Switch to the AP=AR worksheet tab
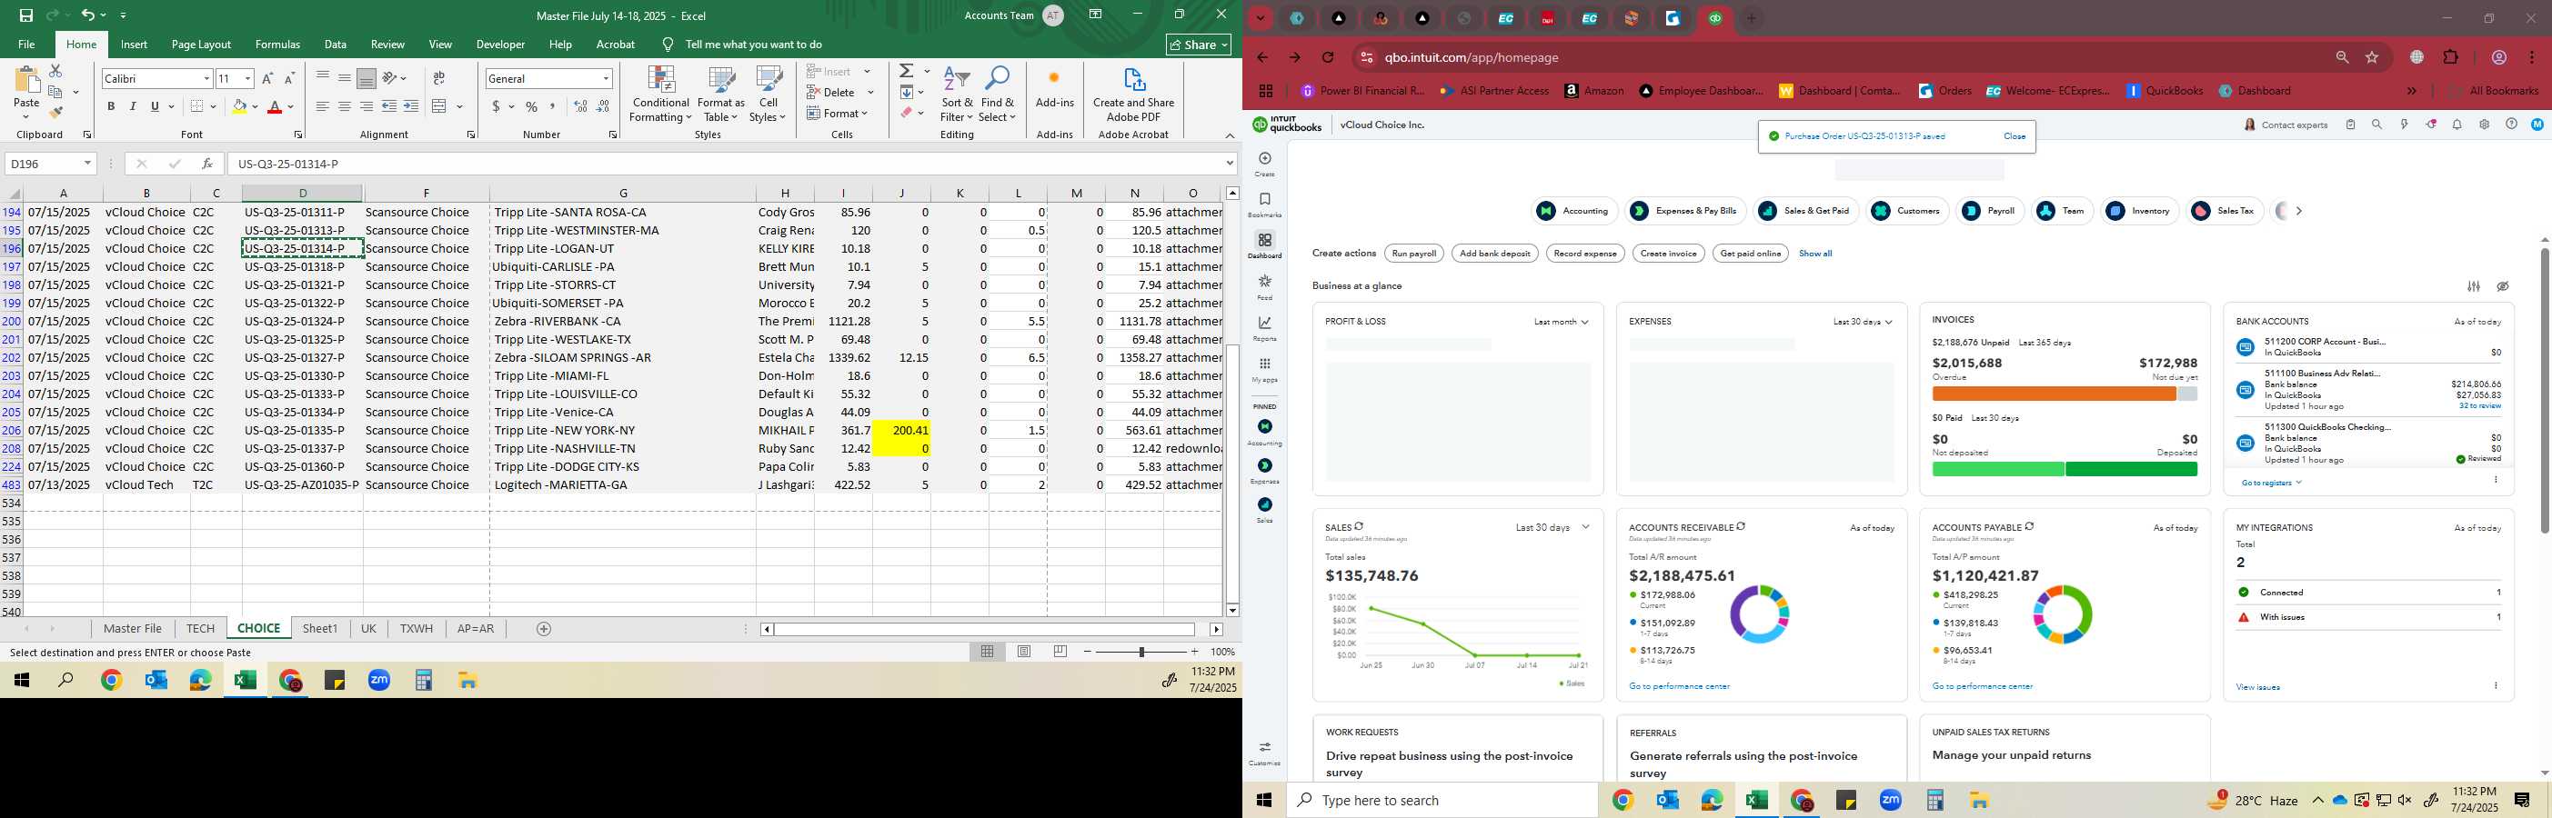This screenshot has width=2552, height=818. coord(476,629)
